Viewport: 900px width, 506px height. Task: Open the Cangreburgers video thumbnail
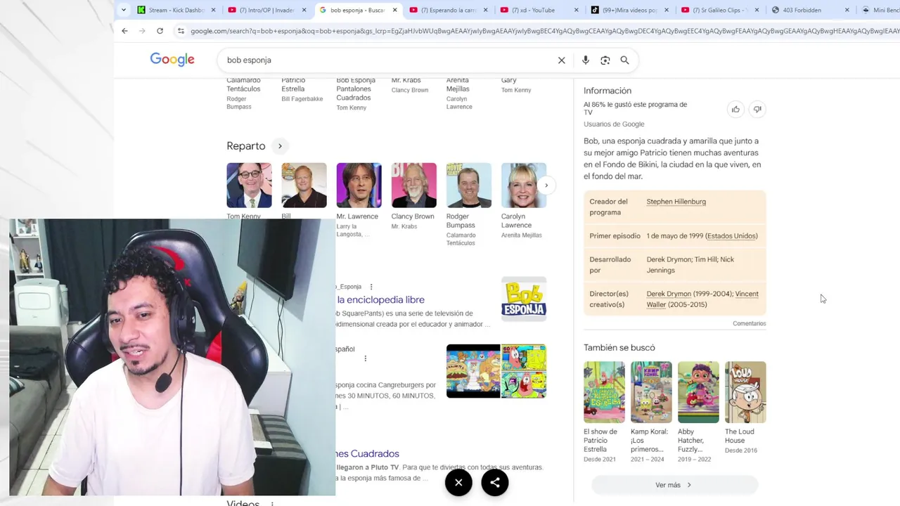tap(496, 371)
